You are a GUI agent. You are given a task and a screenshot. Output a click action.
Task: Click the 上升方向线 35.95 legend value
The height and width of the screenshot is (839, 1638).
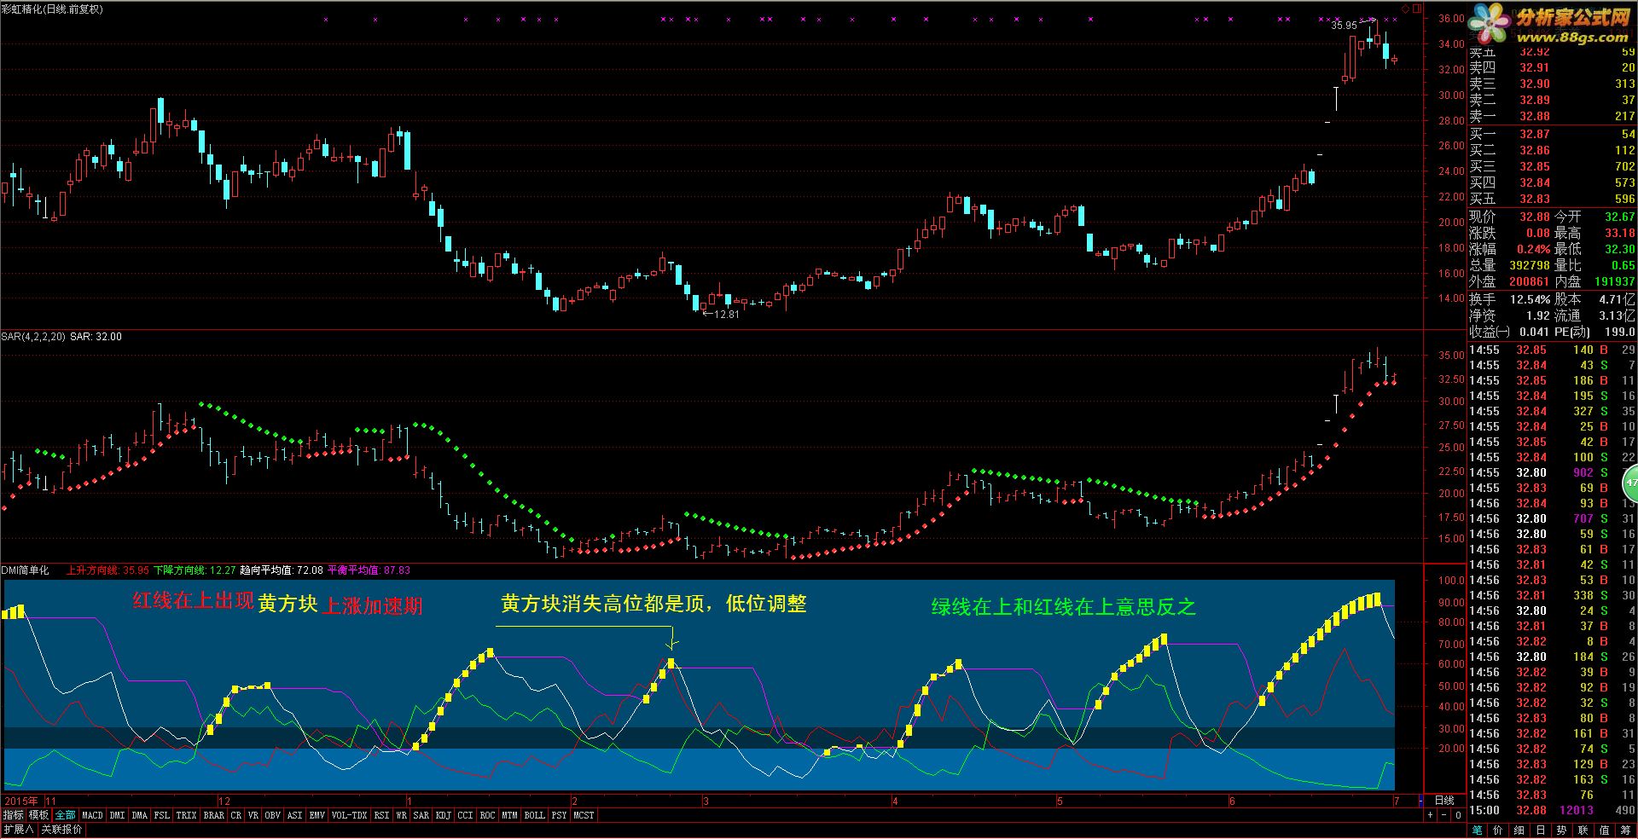[107, 570]
